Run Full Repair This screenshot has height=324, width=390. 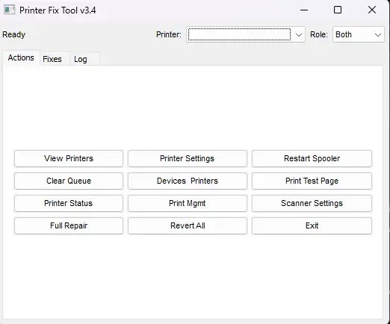coord(69,225)
